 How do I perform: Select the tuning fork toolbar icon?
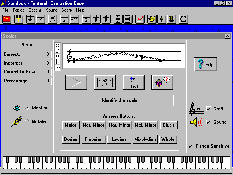pos(19,19)
